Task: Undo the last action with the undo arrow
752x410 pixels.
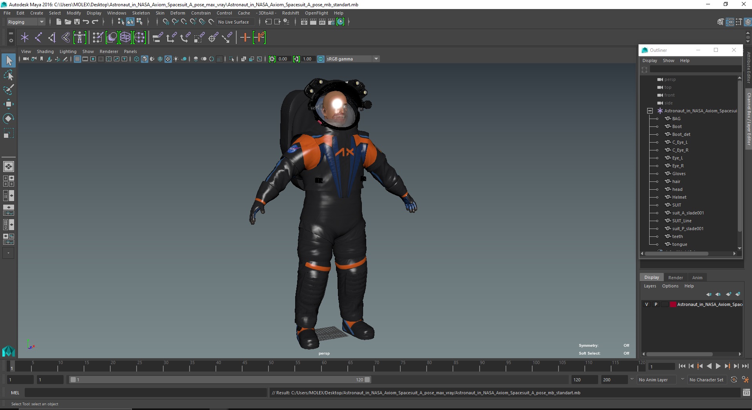Action: [86, 22]
